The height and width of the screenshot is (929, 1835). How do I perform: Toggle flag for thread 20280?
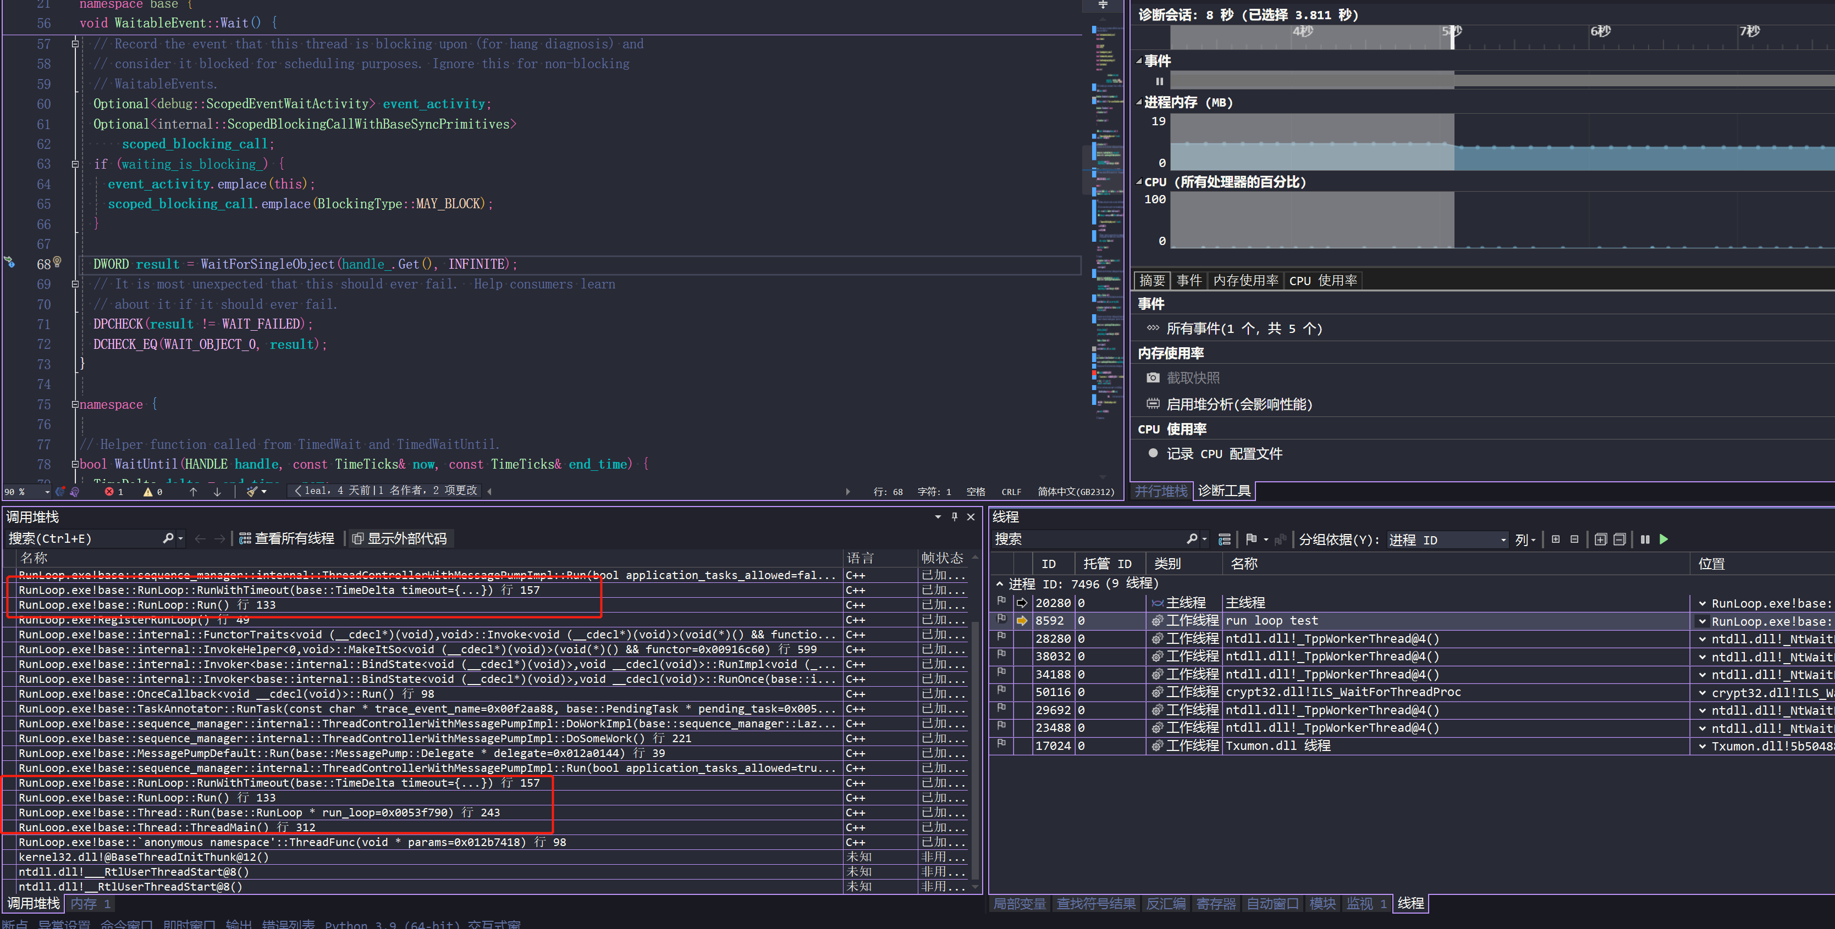[1001, 602]
